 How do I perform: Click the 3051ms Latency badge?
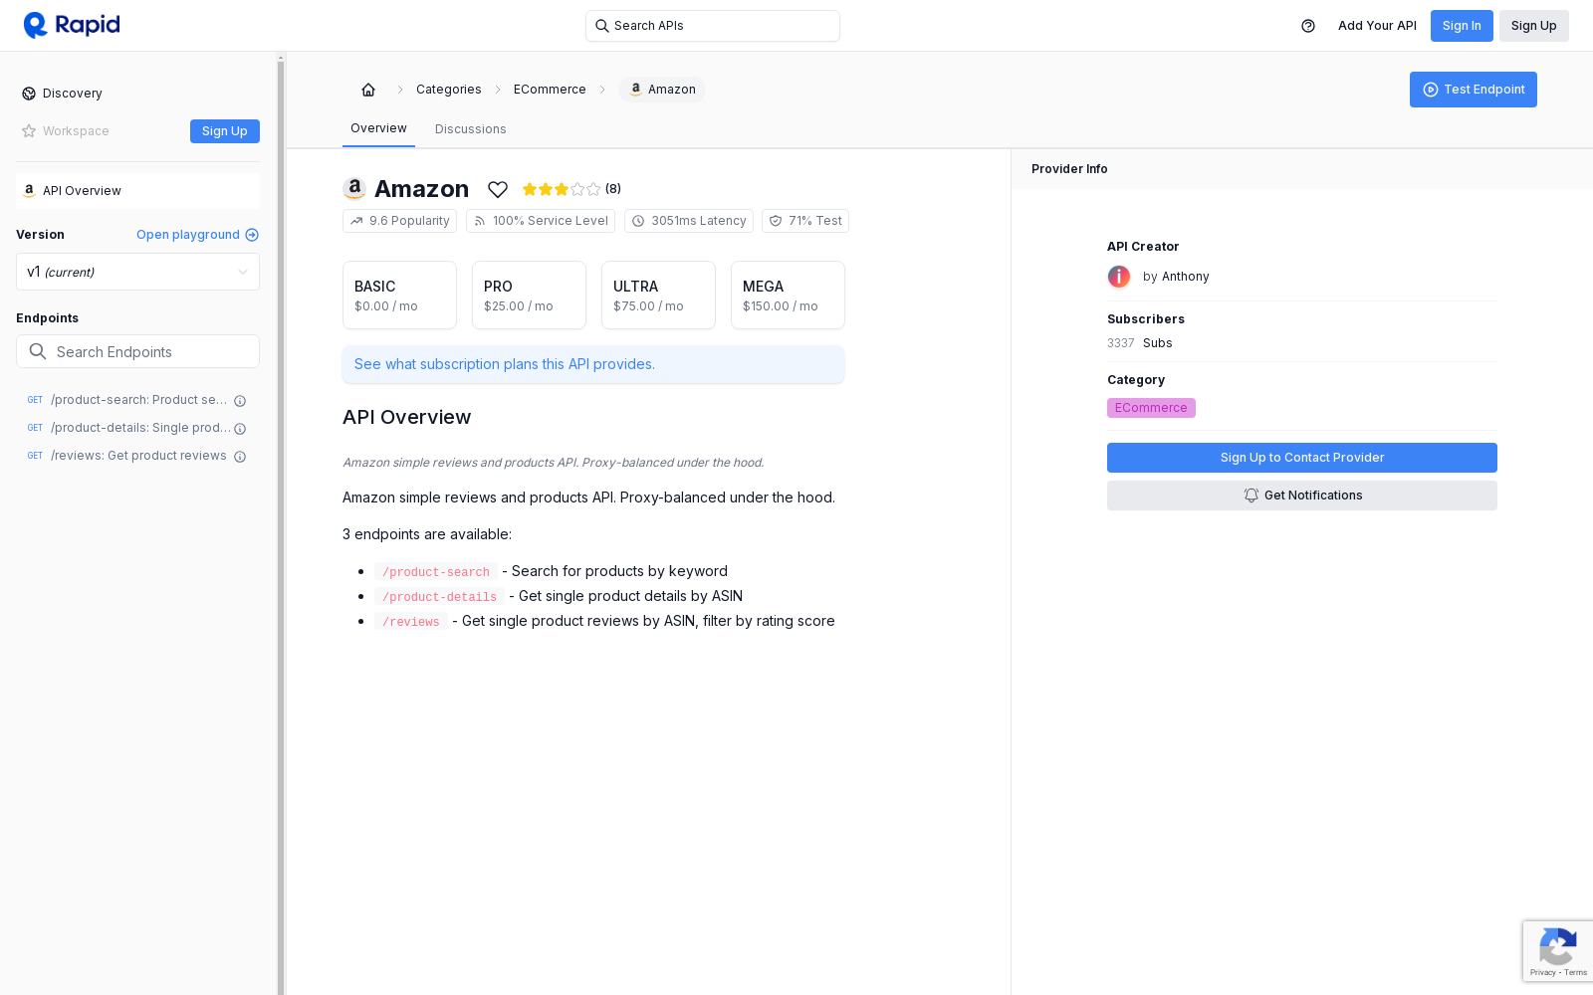tap(689, 221)
